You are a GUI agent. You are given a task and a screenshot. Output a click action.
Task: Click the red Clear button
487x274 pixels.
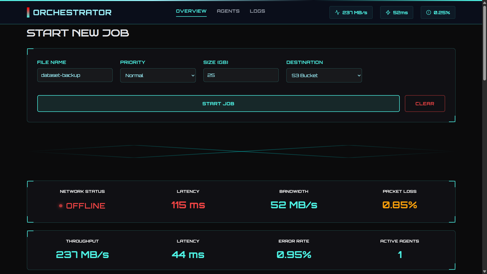(425, 104)
